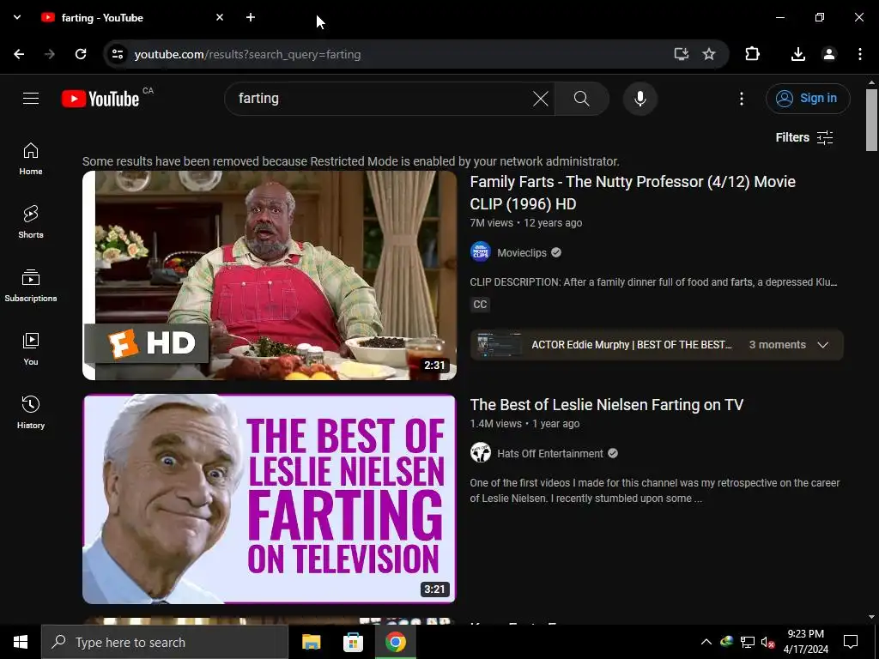Click the Hats Off Entertainment avatar
The image size is (879, 659).
481,453
